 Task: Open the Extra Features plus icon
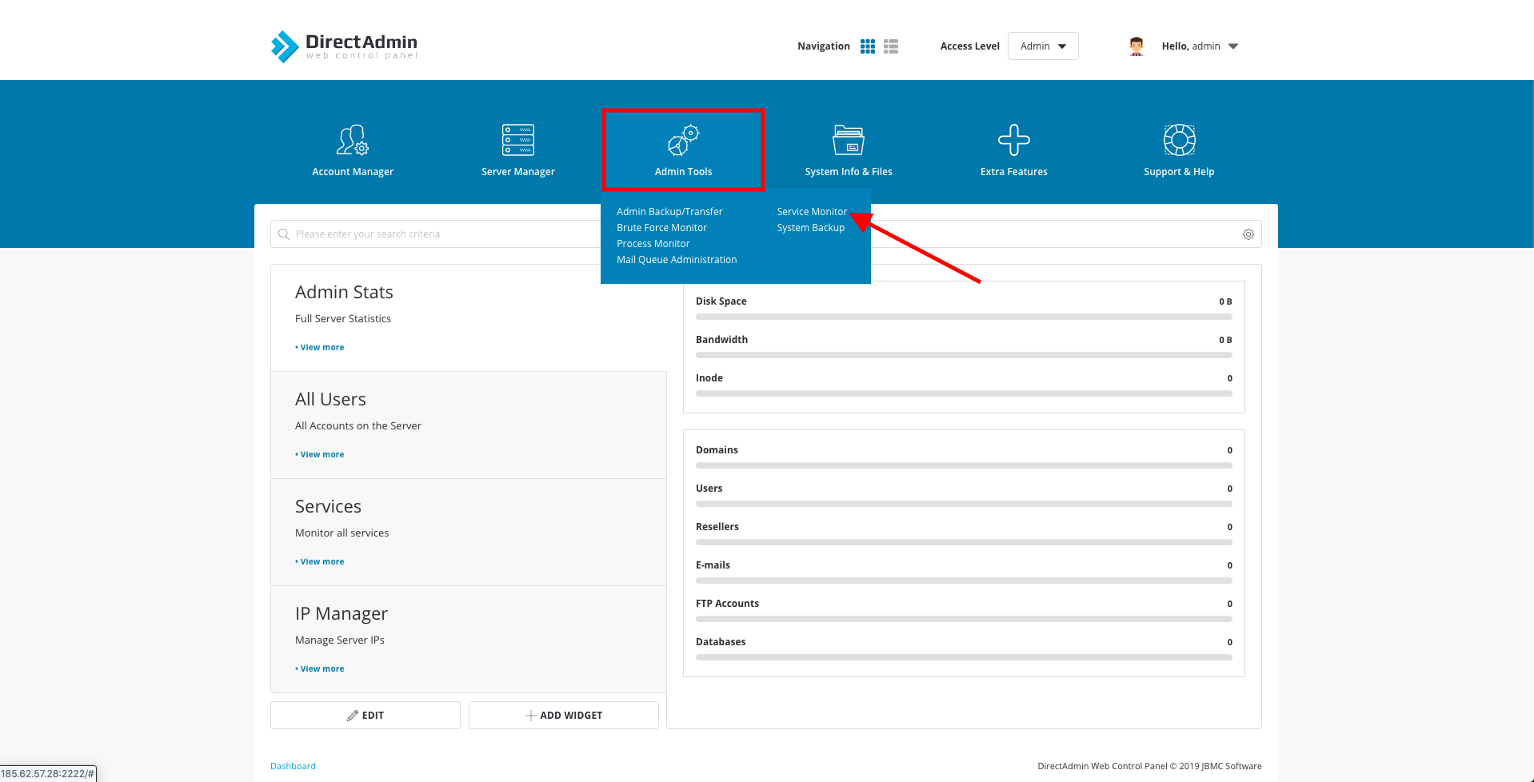(1013, 141)
